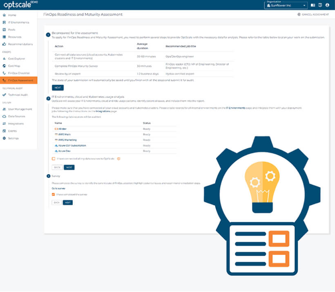
Task: Click 'Review by an expert' table cell
Action: click(x=67, y=74)
